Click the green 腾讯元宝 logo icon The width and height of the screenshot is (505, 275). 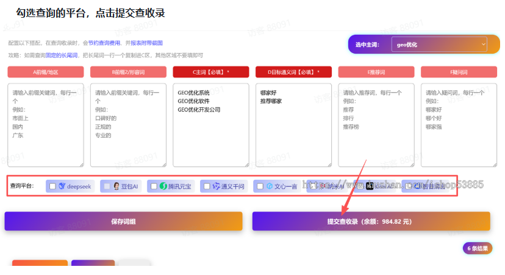pos(163,186)
